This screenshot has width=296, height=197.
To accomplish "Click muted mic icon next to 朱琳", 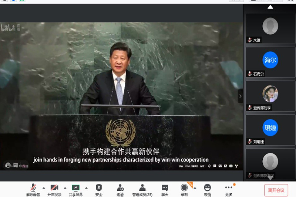I will point(249,40).
